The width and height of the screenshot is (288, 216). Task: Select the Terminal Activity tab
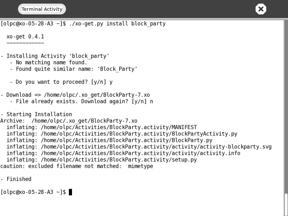click(x=42, y=9)
